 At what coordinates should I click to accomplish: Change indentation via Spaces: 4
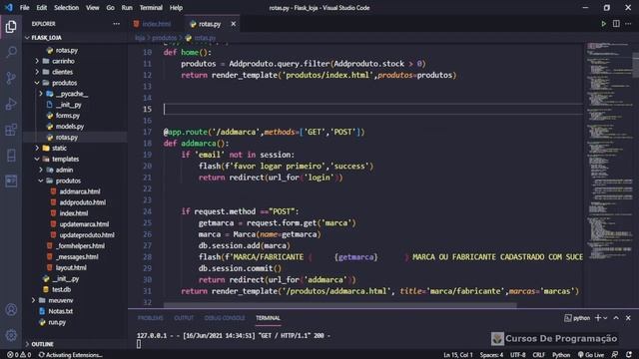point(491,355)
